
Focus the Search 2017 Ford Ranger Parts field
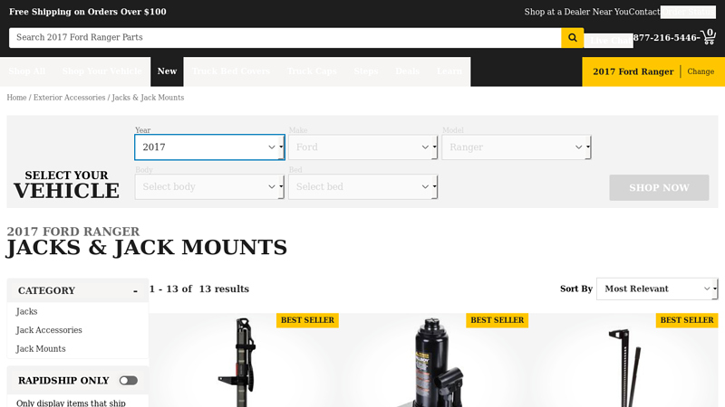(285, 38)
